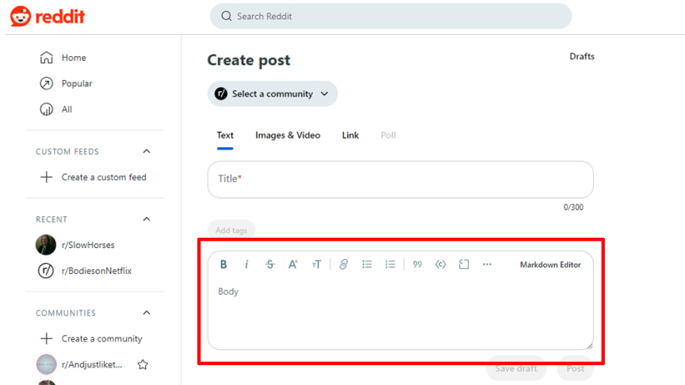This screenshot has height=385, width=685.
Task: Apply italic formatting in the body editor
Action: pos(247,265)
